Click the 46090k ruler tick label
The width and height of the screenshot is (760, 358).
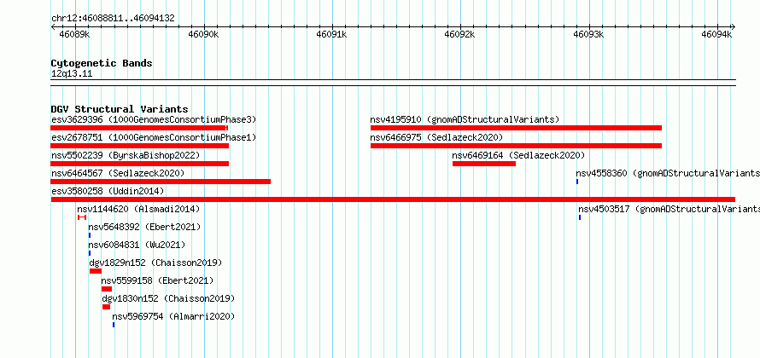point(203,34)
